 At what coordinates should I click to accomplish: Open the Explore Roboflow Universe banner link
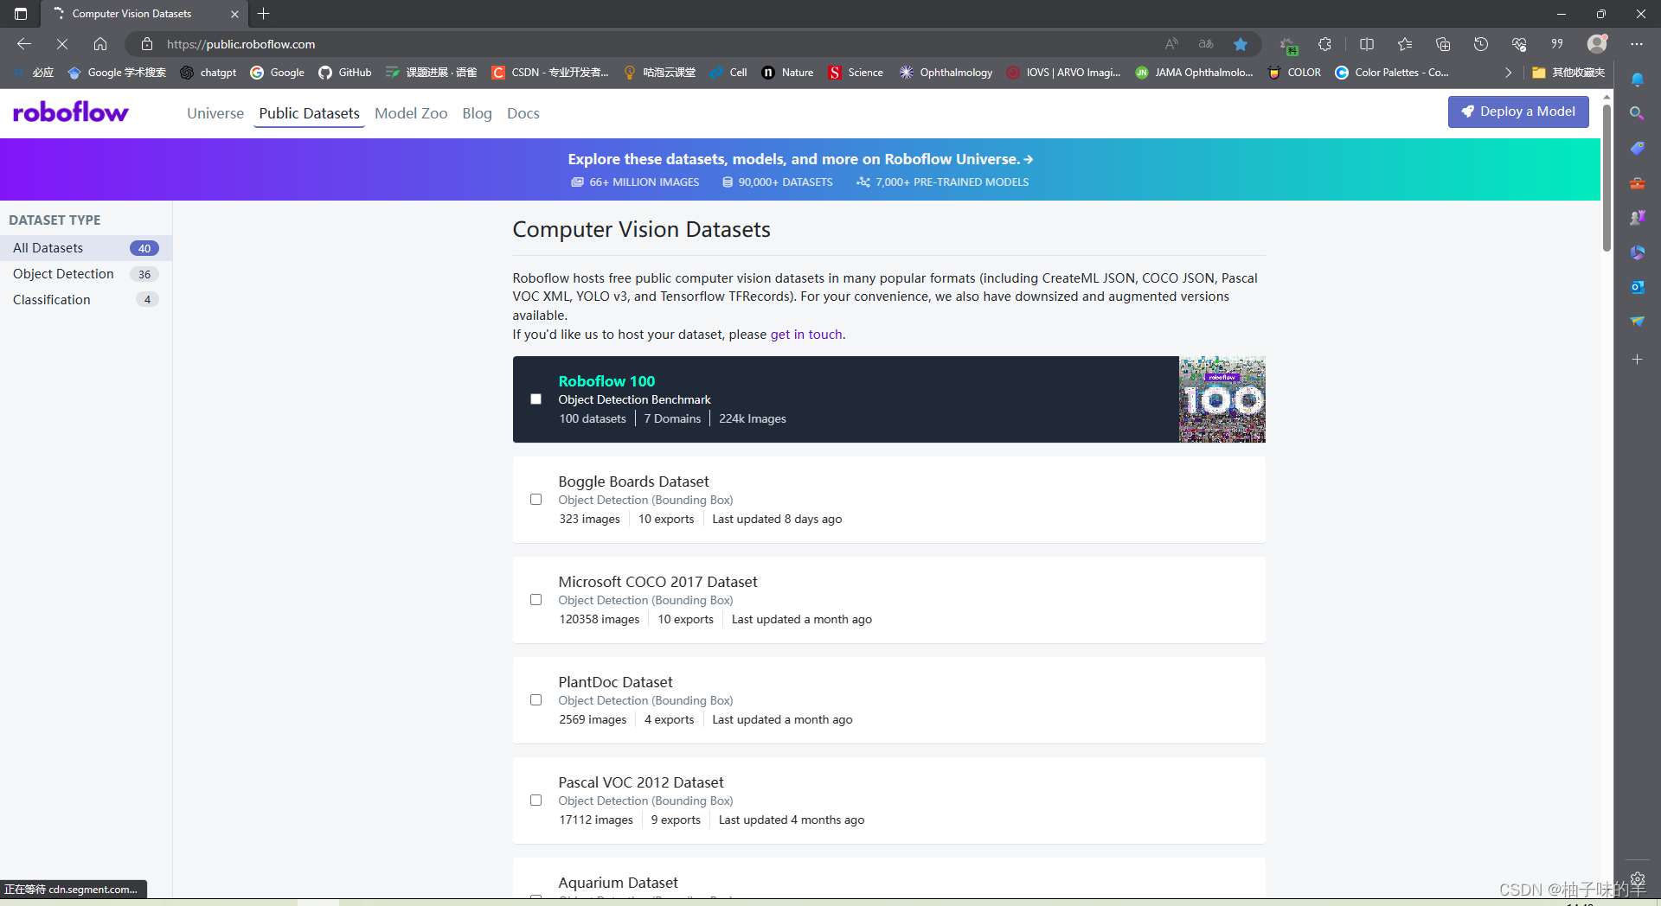[x=800, y=159]
